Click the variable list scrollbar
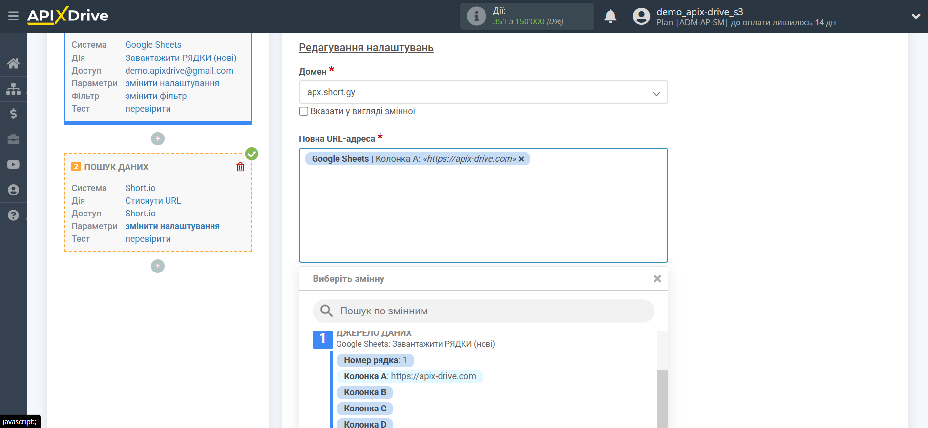928x428 pixels. 662,398
